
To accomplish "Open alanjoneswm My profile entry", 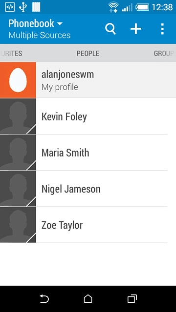I will [88, 80].
